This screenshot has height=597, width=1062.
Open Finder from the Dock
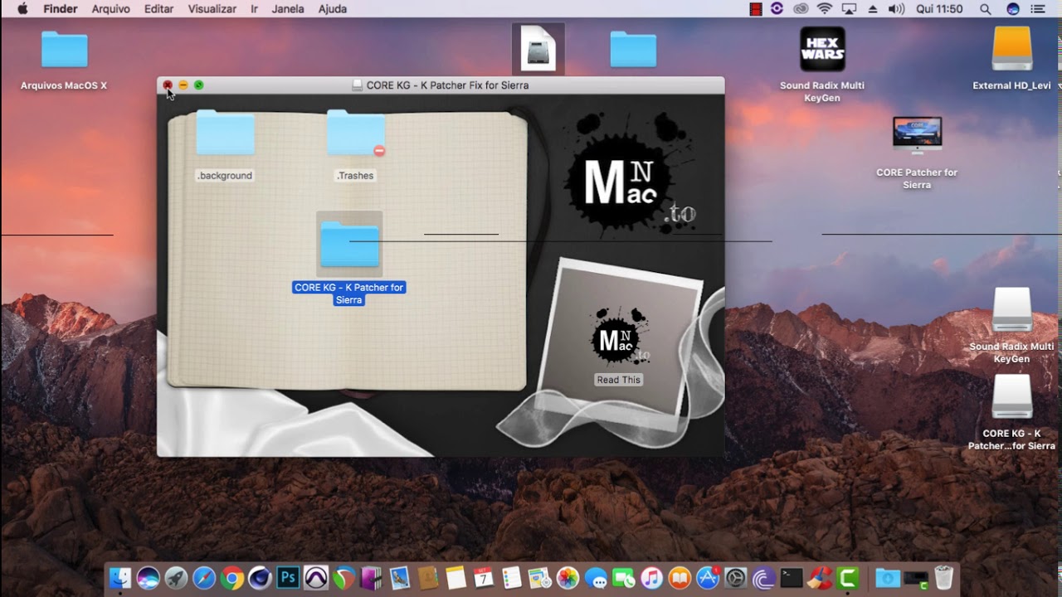119,578
